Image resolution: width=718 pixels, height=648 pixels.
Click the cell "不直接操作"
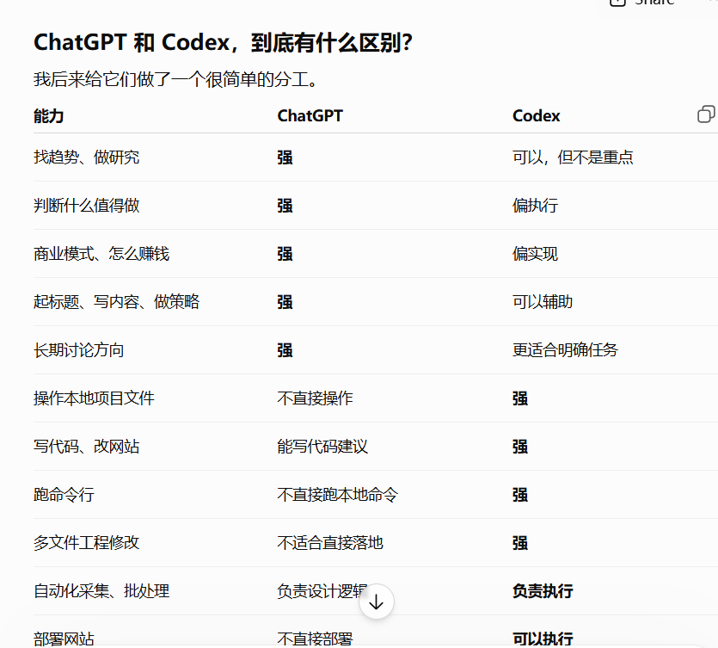(315, 398)
